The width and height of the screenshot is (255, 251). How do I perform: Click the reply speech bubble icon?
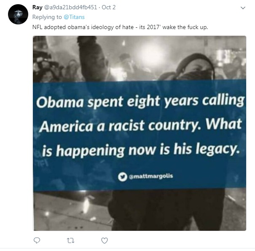(x=37, y=240)
